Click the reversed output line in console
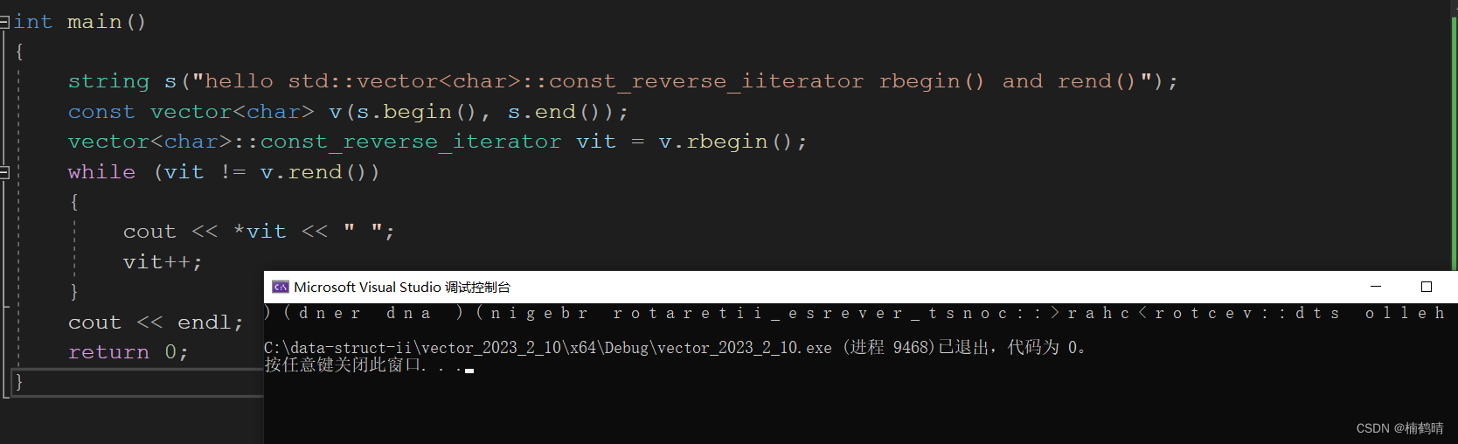Image resolution: width=1458 pixels, height=444 pixels. pyautogui.click(x=857, y=313)
